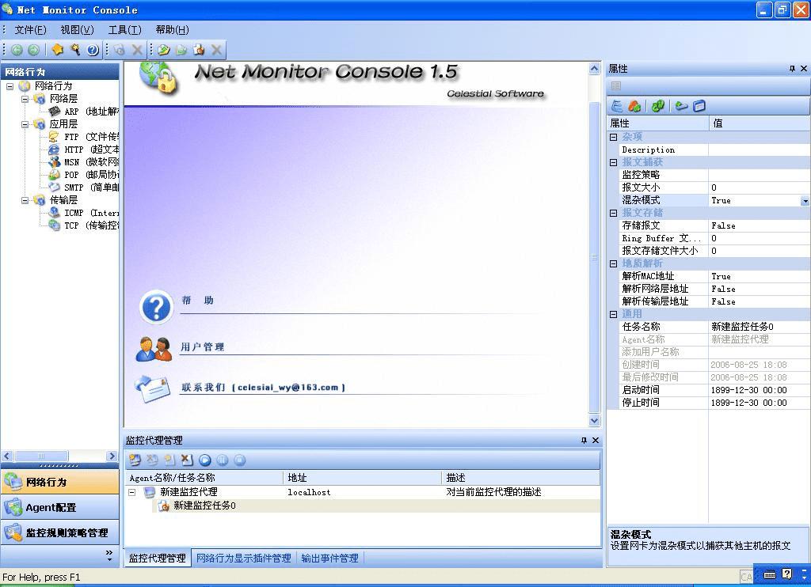Click the green forward arrow toolbar icon

pyautogui.click(x=33, y=50)
